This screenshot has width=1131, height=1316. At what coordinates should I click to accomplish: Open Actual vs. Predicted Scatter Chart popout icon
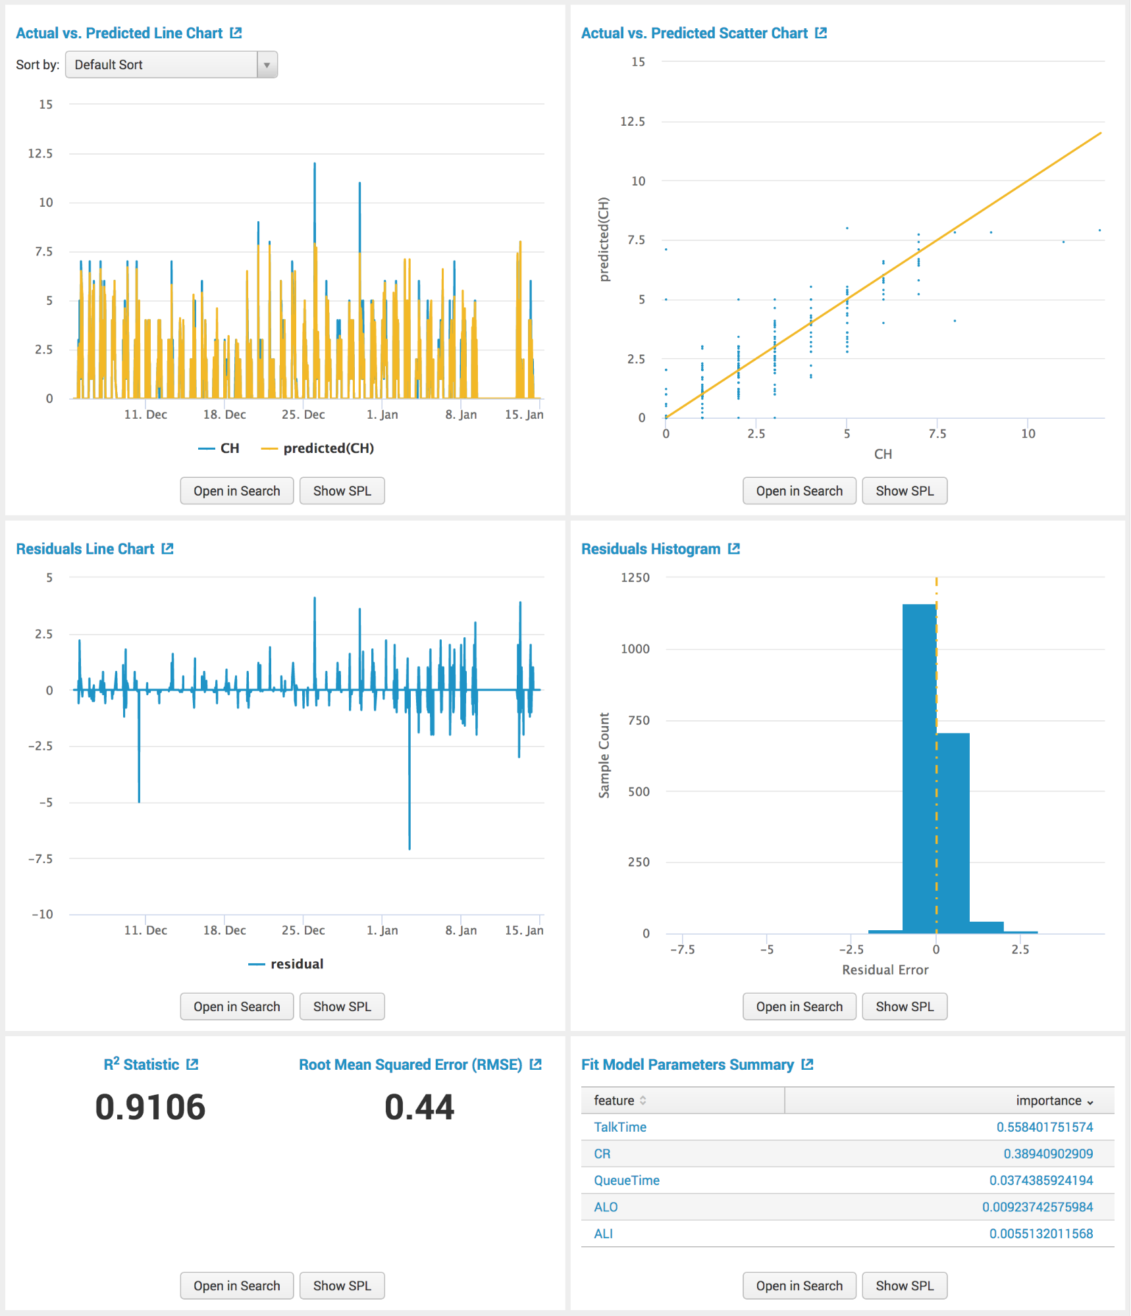(820, 33)
